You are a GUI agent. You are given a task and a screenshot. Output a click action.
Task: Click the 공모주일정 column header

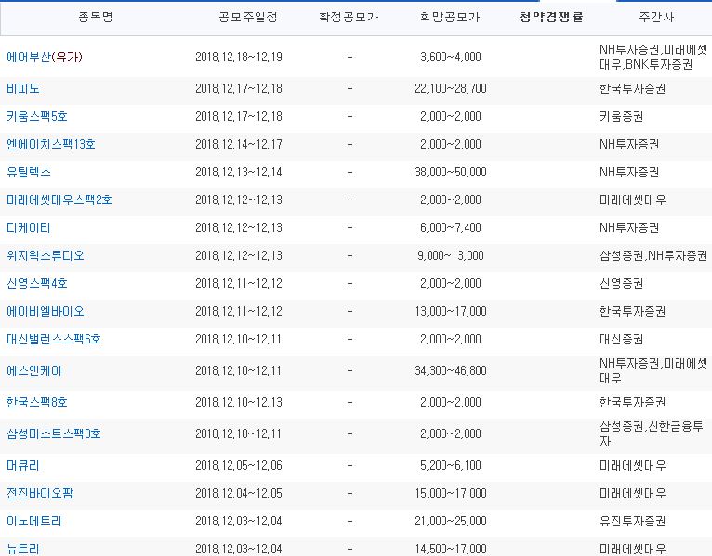[248, 18]
